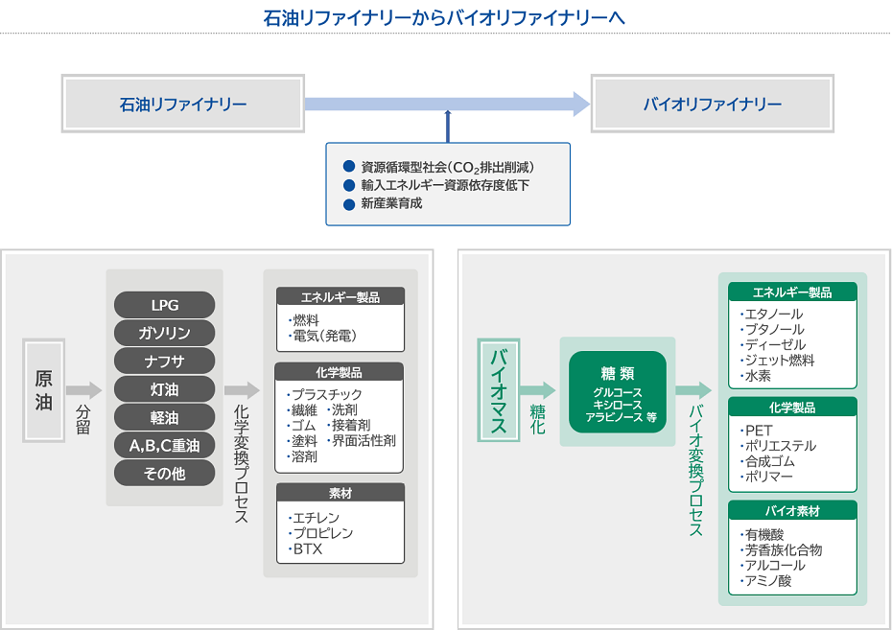Click the キシロース text
Screen dimensions: 892x630
point(618,405)
